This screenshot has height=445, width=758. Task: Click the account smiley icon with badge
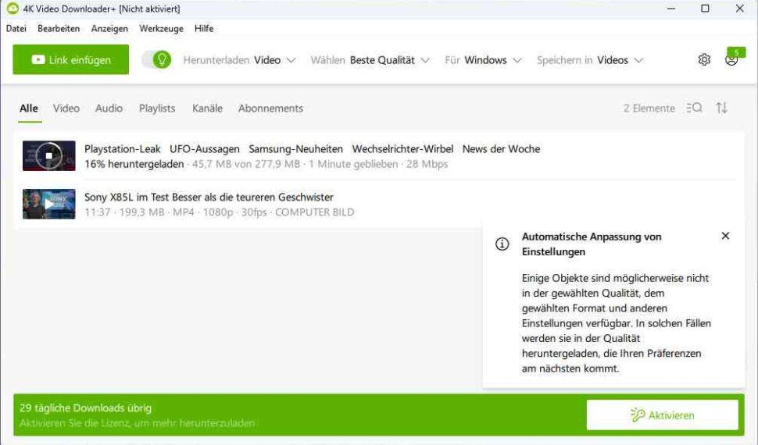click(731, 60)
